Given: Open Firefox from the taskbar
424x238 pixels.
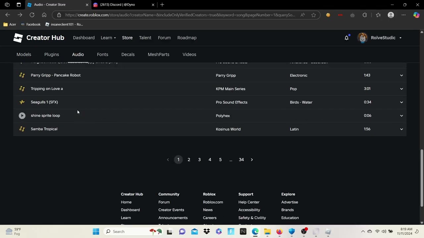Looking at the screenshot, I should coord(279,231).
